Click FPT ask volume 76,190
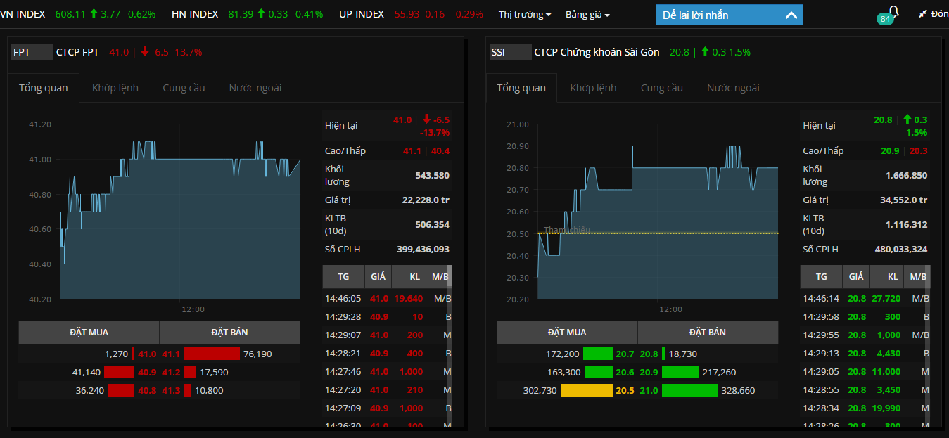This screenshot has width=949, height=438. tap(257, 354)
